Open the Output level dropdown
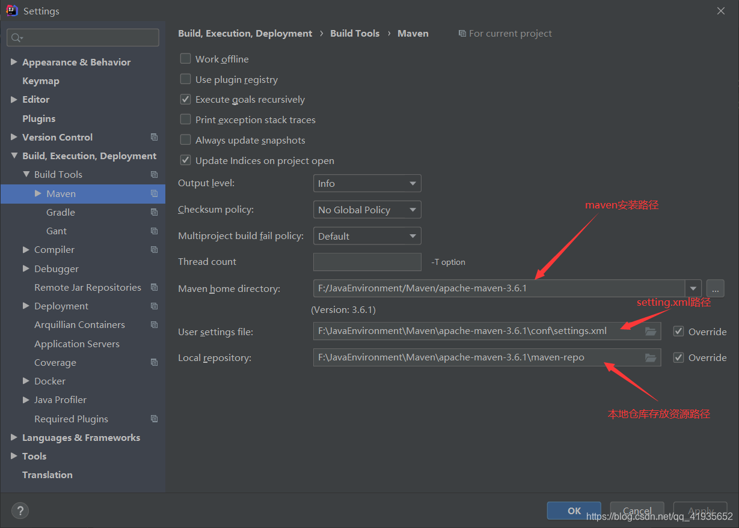The height and width of the screenshot is (528, 739). coord(367,183)
